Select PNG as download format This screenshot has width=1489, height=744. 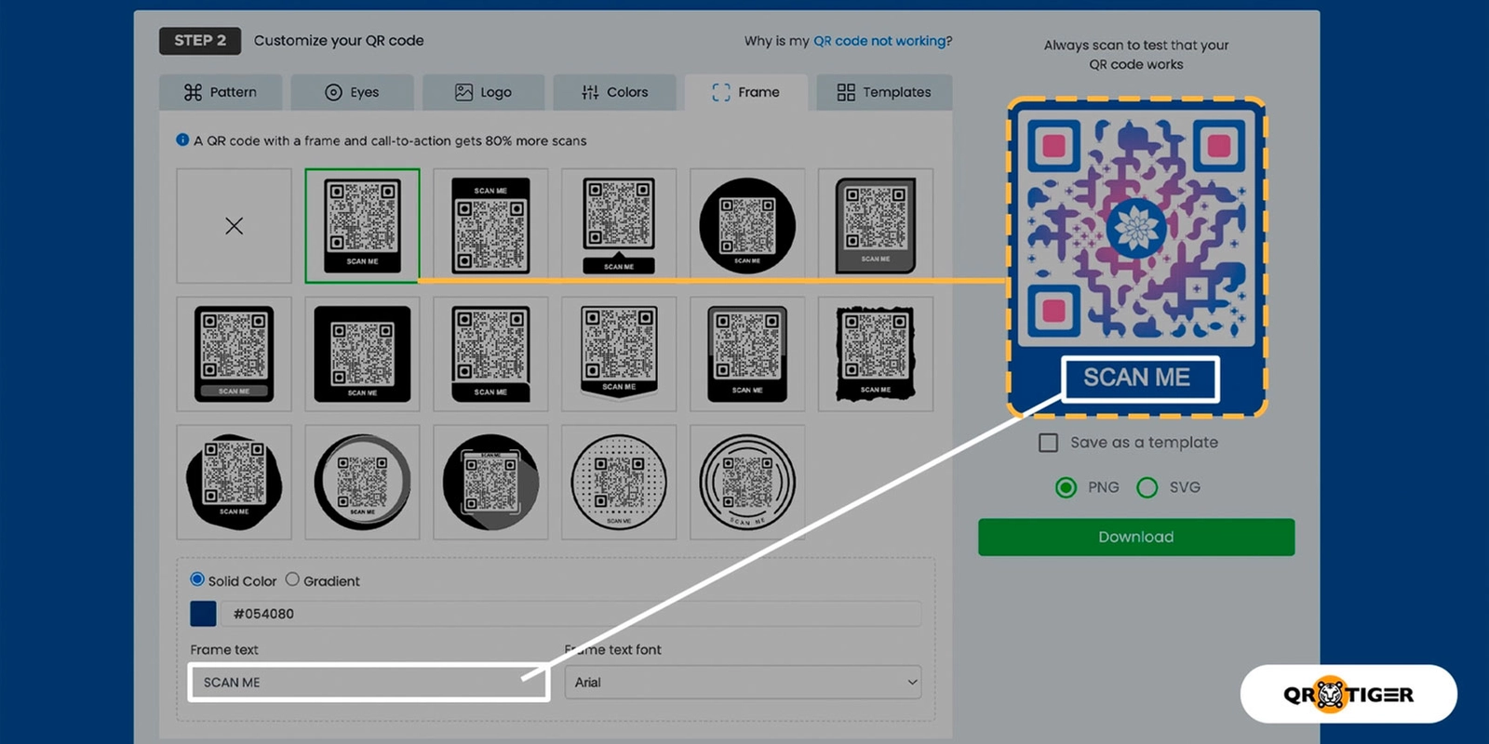(x=1066, y=487)
